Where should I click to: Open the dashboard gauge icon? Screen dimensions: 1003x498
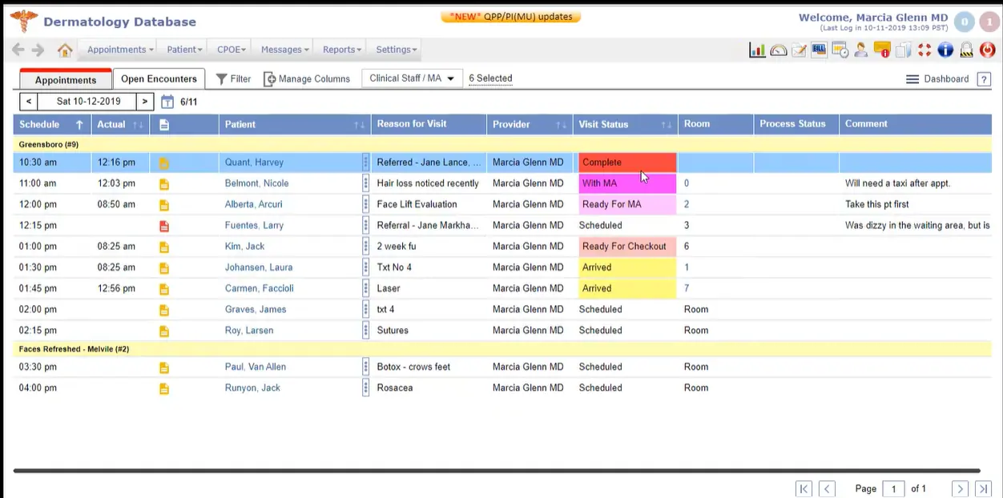778,50
